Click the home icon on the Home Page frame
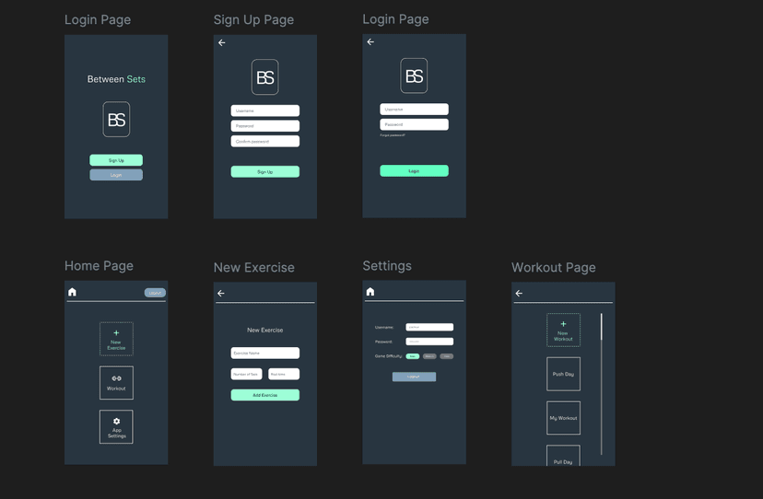Screen dimensions: 763x499 [73, 292]
